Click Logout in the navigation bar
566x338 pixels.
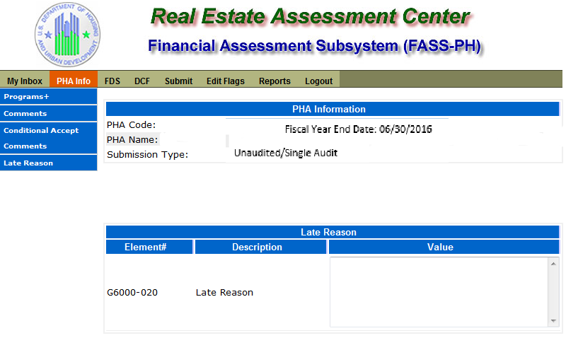point(318,81)
